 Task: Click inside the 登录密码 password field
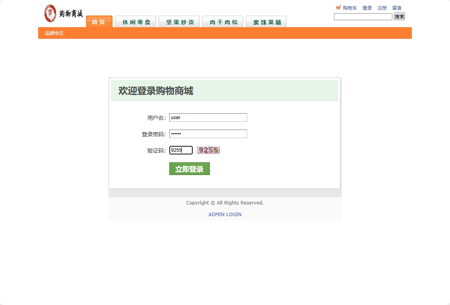[x=208, y=133]
